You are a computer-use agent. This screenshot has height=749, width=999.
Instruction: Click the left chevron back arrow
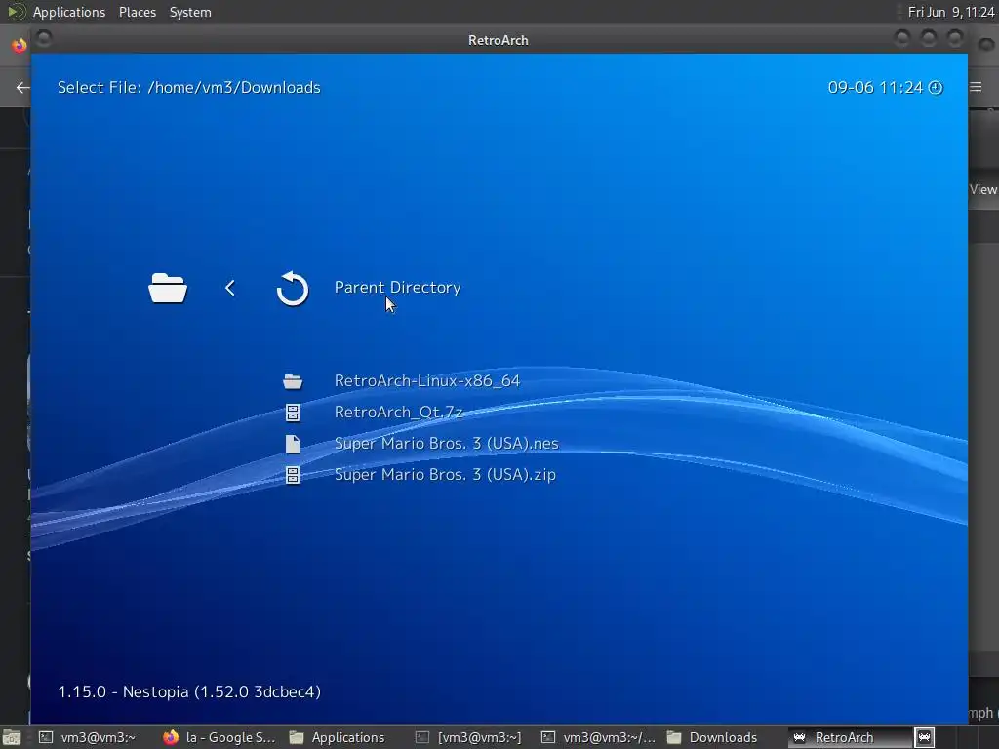pyautogui.click(x=230, y=288)
